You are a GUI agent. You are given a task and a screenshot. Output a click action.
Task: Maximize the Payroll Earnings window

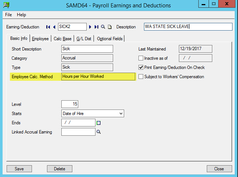pos(214,4)
